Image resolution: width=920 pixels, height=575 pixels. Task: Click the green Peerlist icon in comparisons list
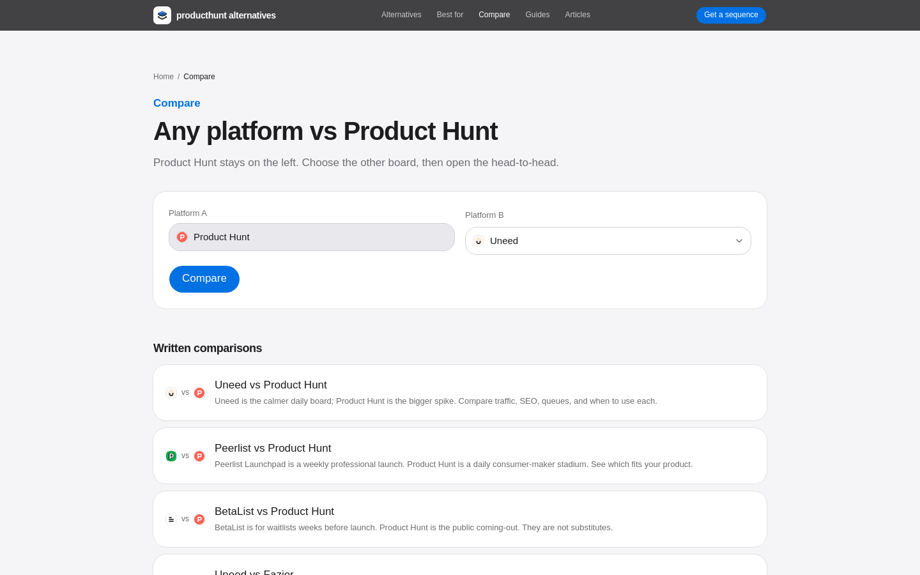point(171,456)
